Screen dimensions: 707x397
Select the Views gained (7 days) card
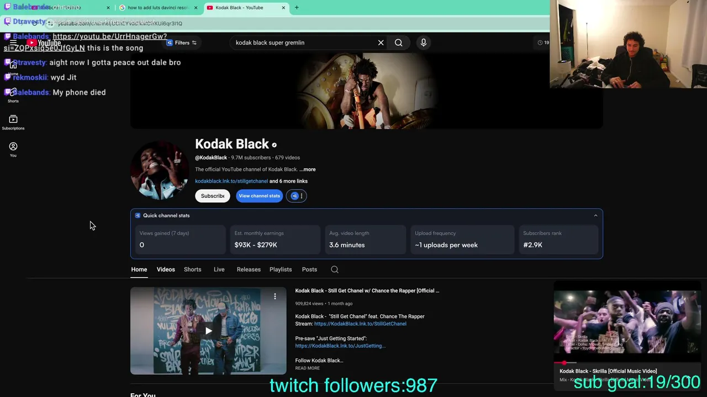[180, 239]
